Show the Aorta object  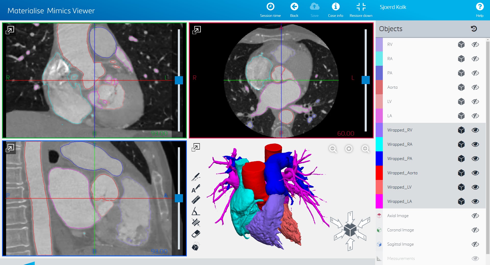(475, 87)
